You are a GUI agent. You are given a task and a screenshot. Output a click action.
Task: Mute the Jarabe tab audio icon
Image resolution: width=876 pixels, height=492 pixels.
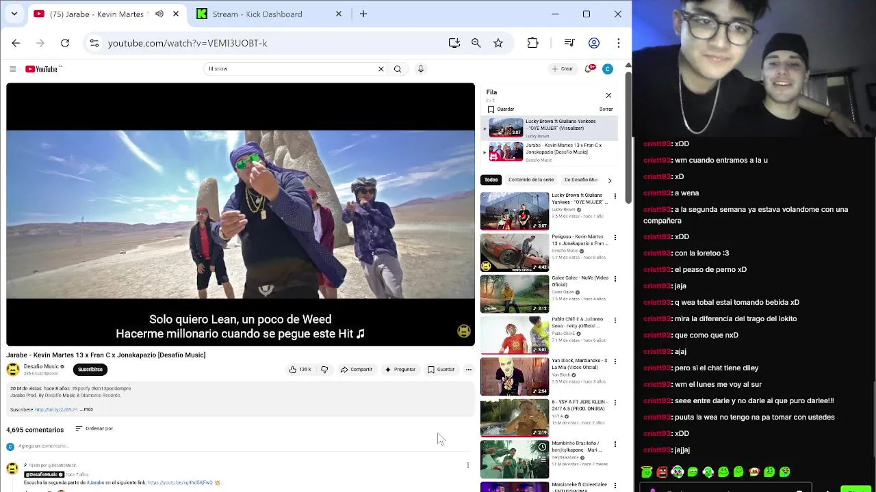(x=159, y=14)
